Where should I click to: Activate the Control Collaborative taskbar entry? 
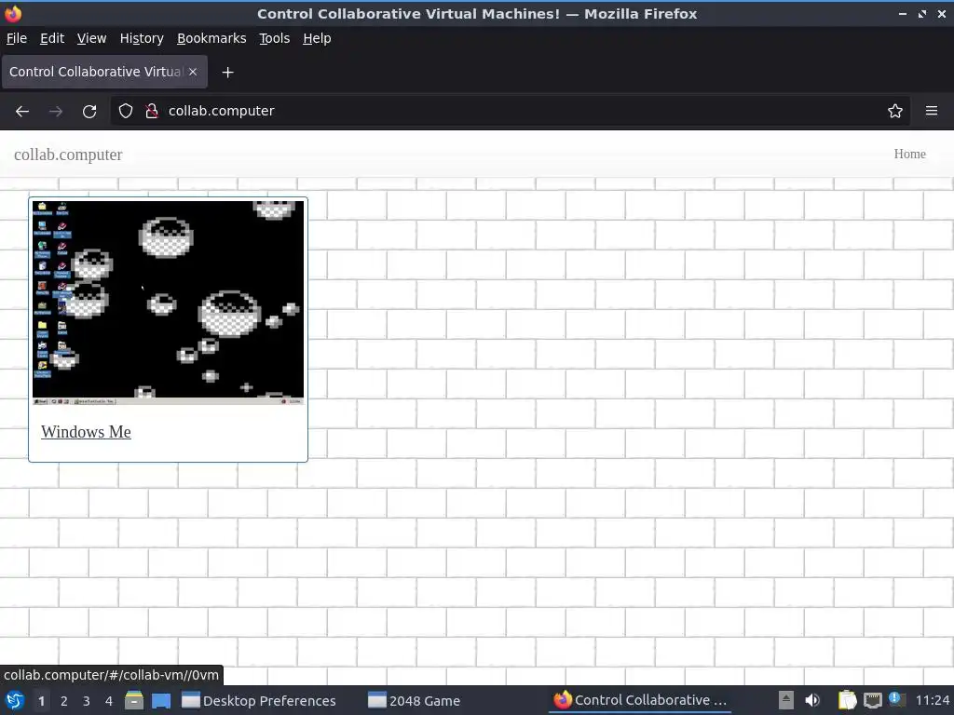click(x=641, y=700)
